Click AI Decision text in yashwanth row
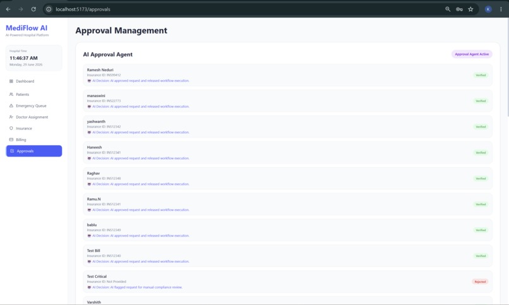Screen dimensions: 509x305 coord(141,133)
